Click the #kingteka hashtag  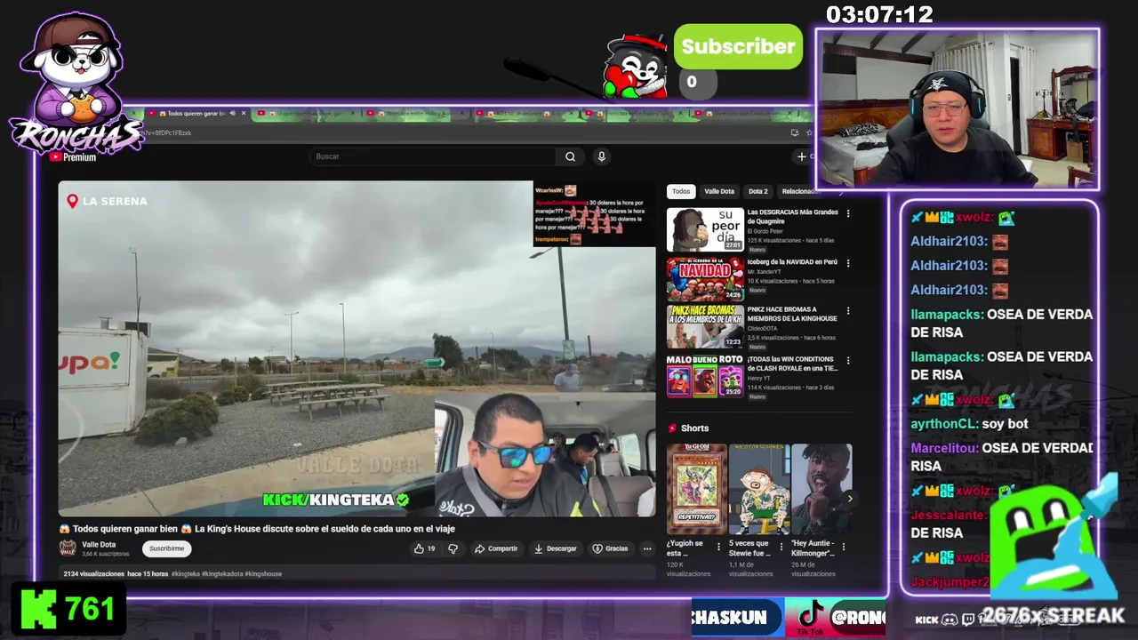[186, 574]
